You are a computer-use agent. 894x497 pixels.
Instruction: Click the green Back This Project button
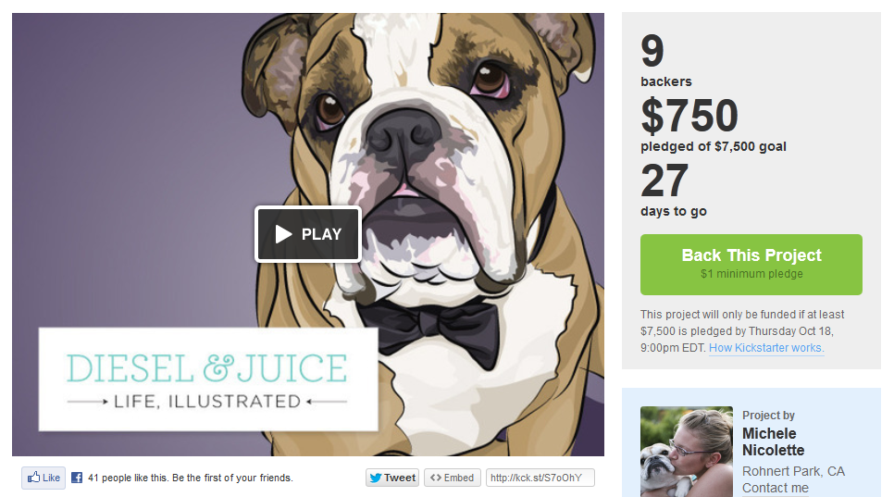tap(751, 265)
